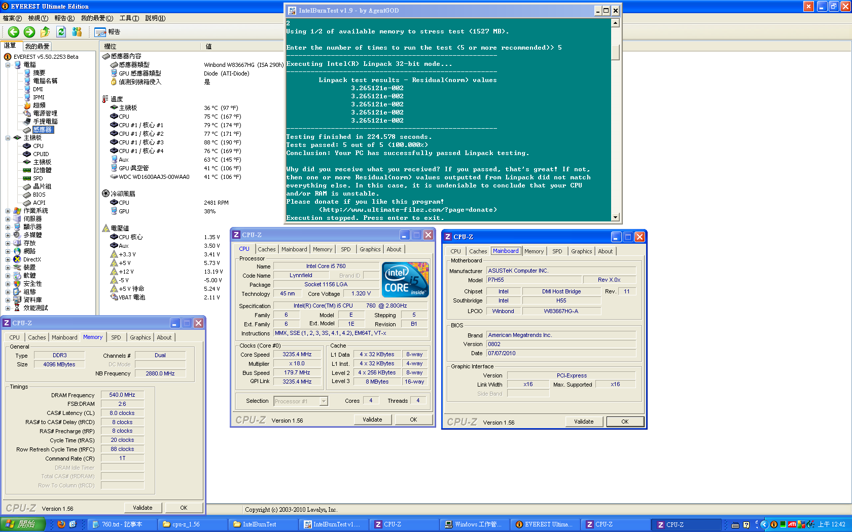Open cpu-z_1.56 folder taskbar button

coord(192,524)
